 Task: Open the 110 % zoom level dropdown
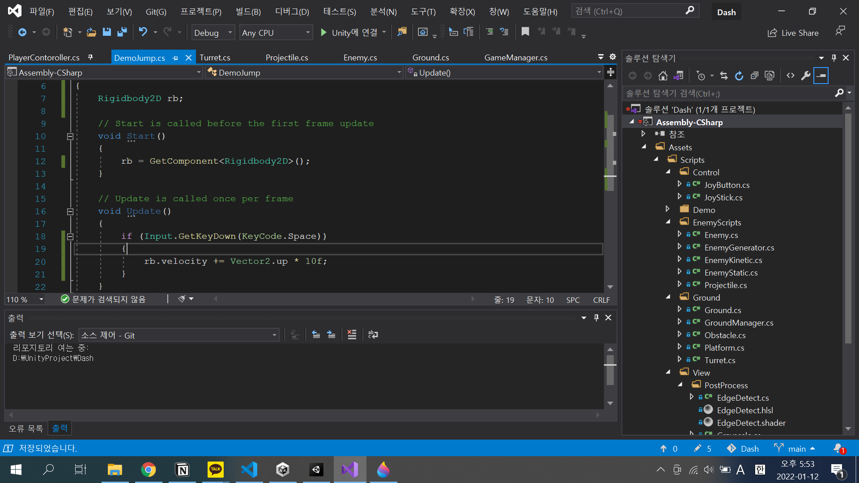(x=25, y=299)
